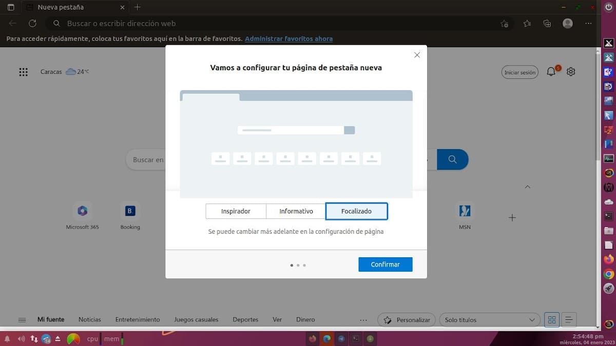Open the apps launcher waffle icon
The width and height of the screenshot is (616, 346).
click(x=23, y=72)
